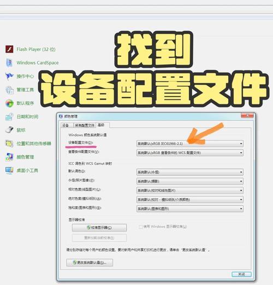Open the 位置和其他传感器 link
Viewport: 273px width, 285px height.
(x=34, y=144)
